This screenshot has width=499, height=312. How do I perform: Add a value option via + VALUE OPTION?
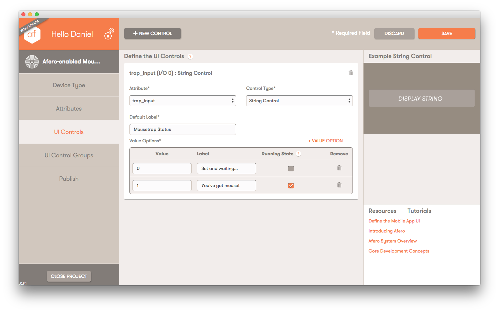pos(325,141)
